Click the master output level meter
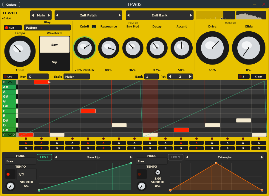This screenshot has width=269, height=196. (x=215, y=15)
